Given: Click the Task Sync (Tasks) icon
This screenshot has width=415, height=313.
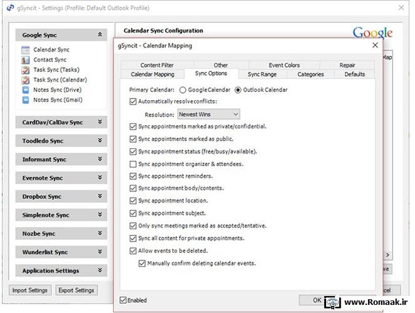Looking at the screenshot, I should coord(26,70).
